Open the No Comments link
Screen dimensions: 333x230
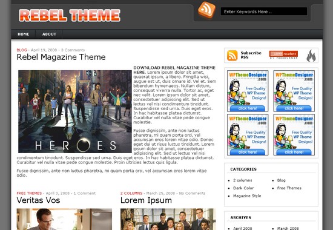pos(192,193)
